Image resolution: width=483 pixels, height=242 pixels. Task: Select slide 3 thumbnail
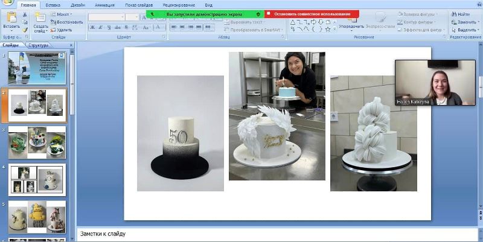[37, 142]
